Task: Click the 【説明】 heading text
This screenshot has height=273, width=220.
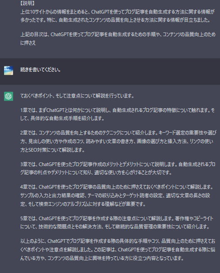Action: [27, 3]
